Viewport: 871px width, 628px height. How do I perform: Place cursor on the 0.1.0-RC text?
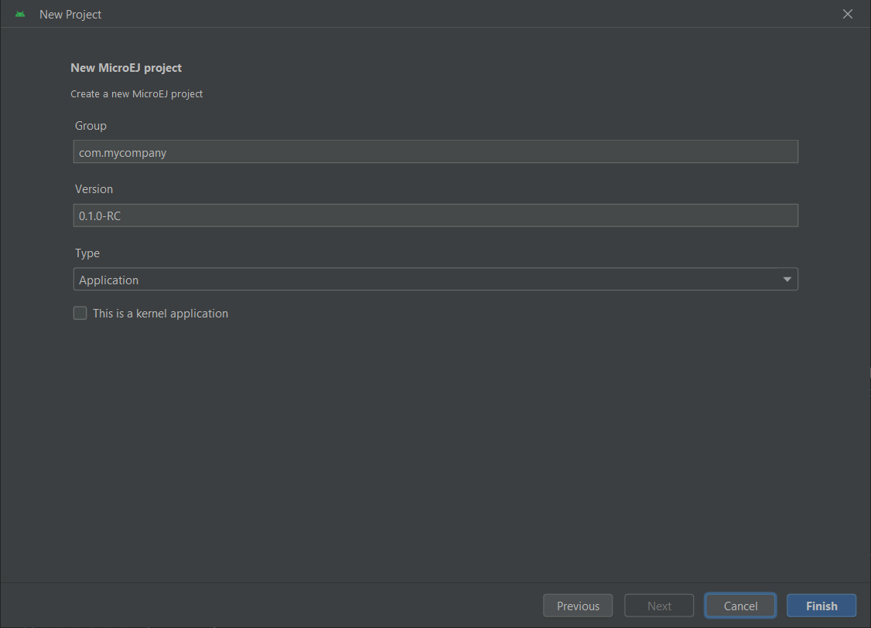pyautogui.click(x=100, y=216)
